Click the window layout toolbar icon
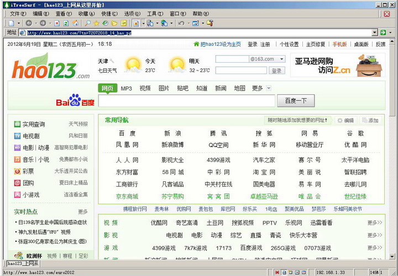Image resolution: width=398 pixels, height=276 pixels. [x=196, y=23]
